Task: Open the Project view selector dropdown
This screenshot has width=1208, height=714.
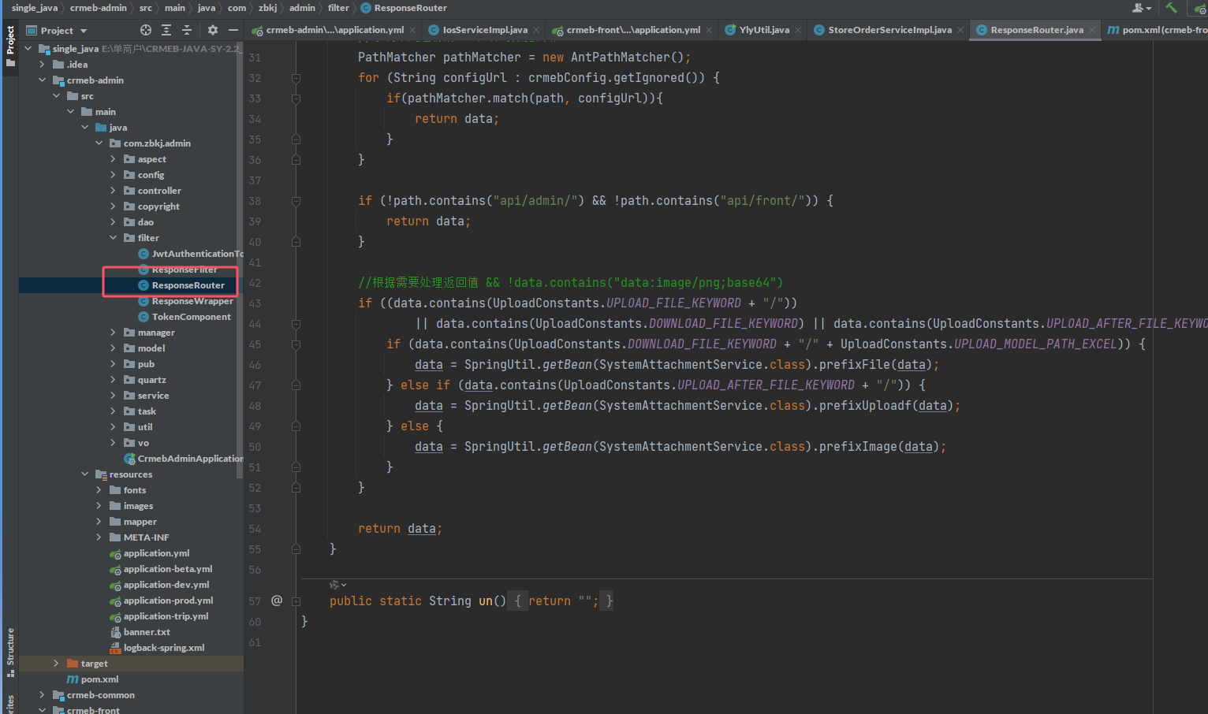Action: coord(57,30)
